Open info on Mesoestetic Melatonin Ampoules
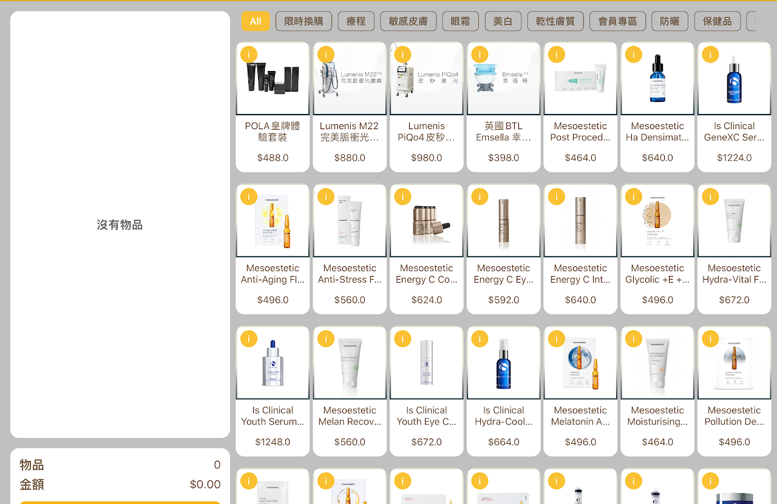Viewport: 777px width, 504px height. pos(556,338)
